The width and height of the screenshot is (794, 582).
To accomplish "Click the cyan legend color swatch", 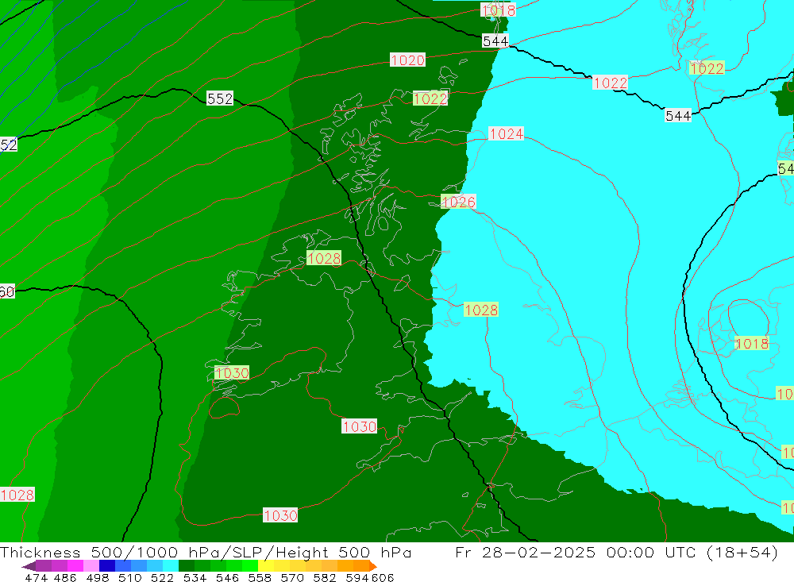I will (171, 566).
